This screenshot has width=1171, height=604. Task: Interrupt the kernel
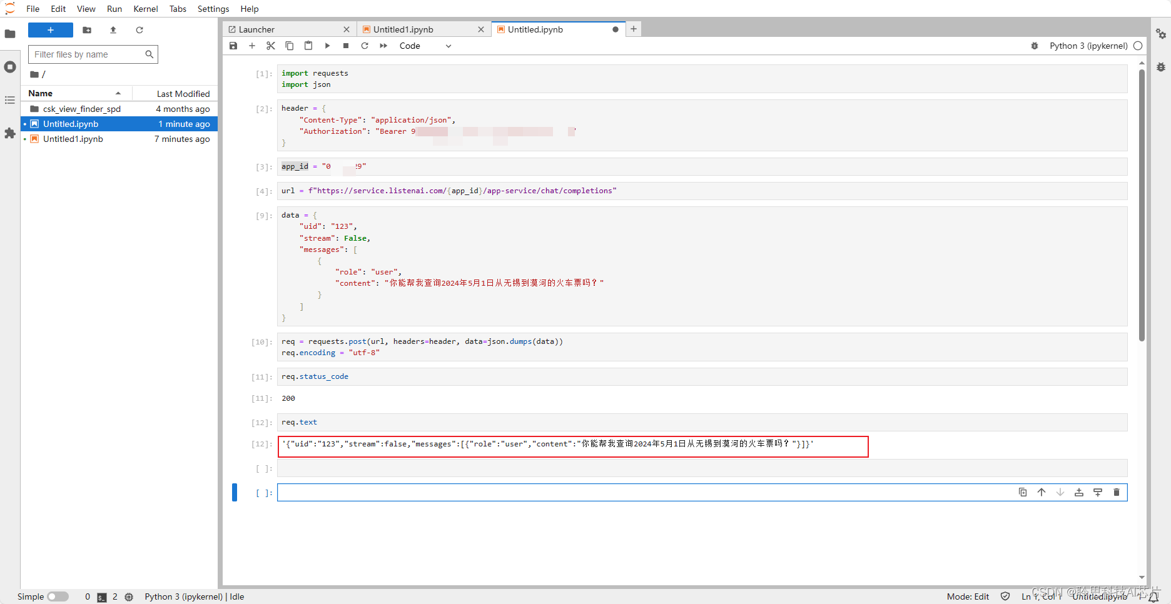pyautogui.click(x=346, y=46)
